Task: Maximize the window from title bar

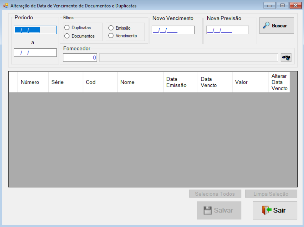Action: coord(283,6)
